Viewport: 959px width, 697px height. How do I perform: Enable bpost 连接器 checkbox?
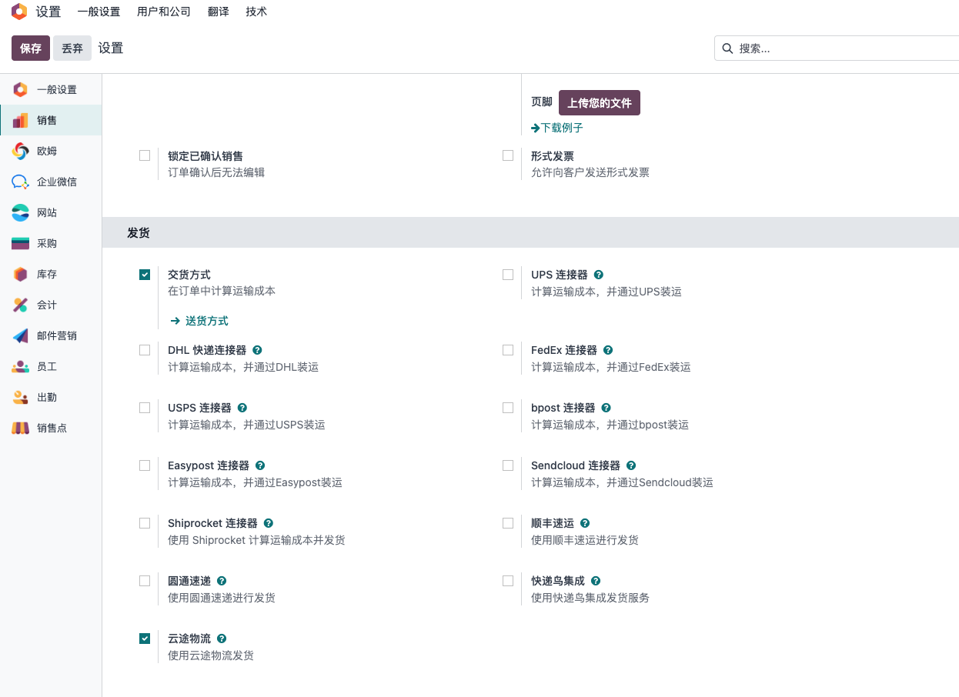[x=508, y=408]
